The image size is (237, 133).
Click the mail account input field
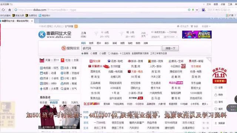[x=157, y=37]
